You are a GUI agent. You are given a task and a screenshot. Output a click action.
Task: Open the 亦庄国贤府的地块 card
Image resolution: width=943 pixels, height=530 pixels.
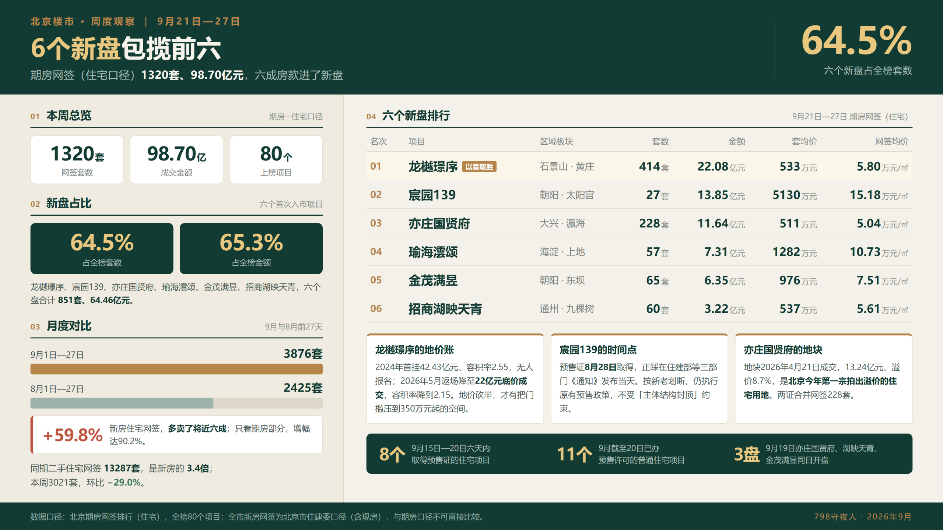click(824, 379)
